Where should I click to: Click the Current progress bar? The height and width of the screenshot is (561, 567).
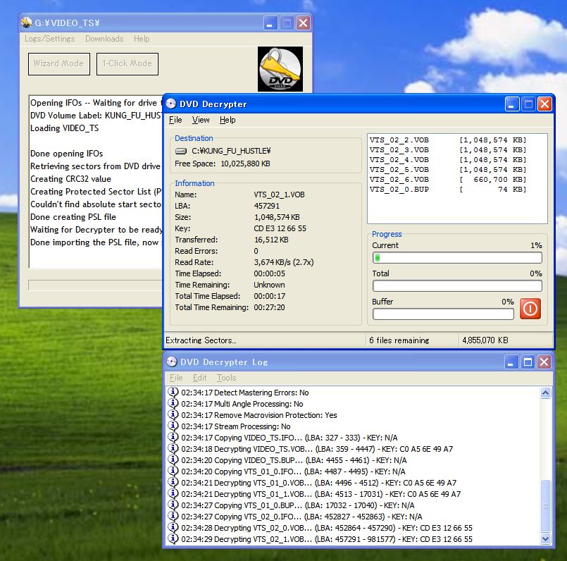click(457, 258)
